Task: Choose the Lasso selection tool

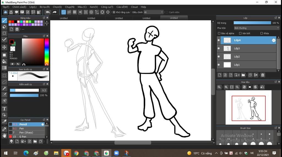Action: click(x=4, y=82)
